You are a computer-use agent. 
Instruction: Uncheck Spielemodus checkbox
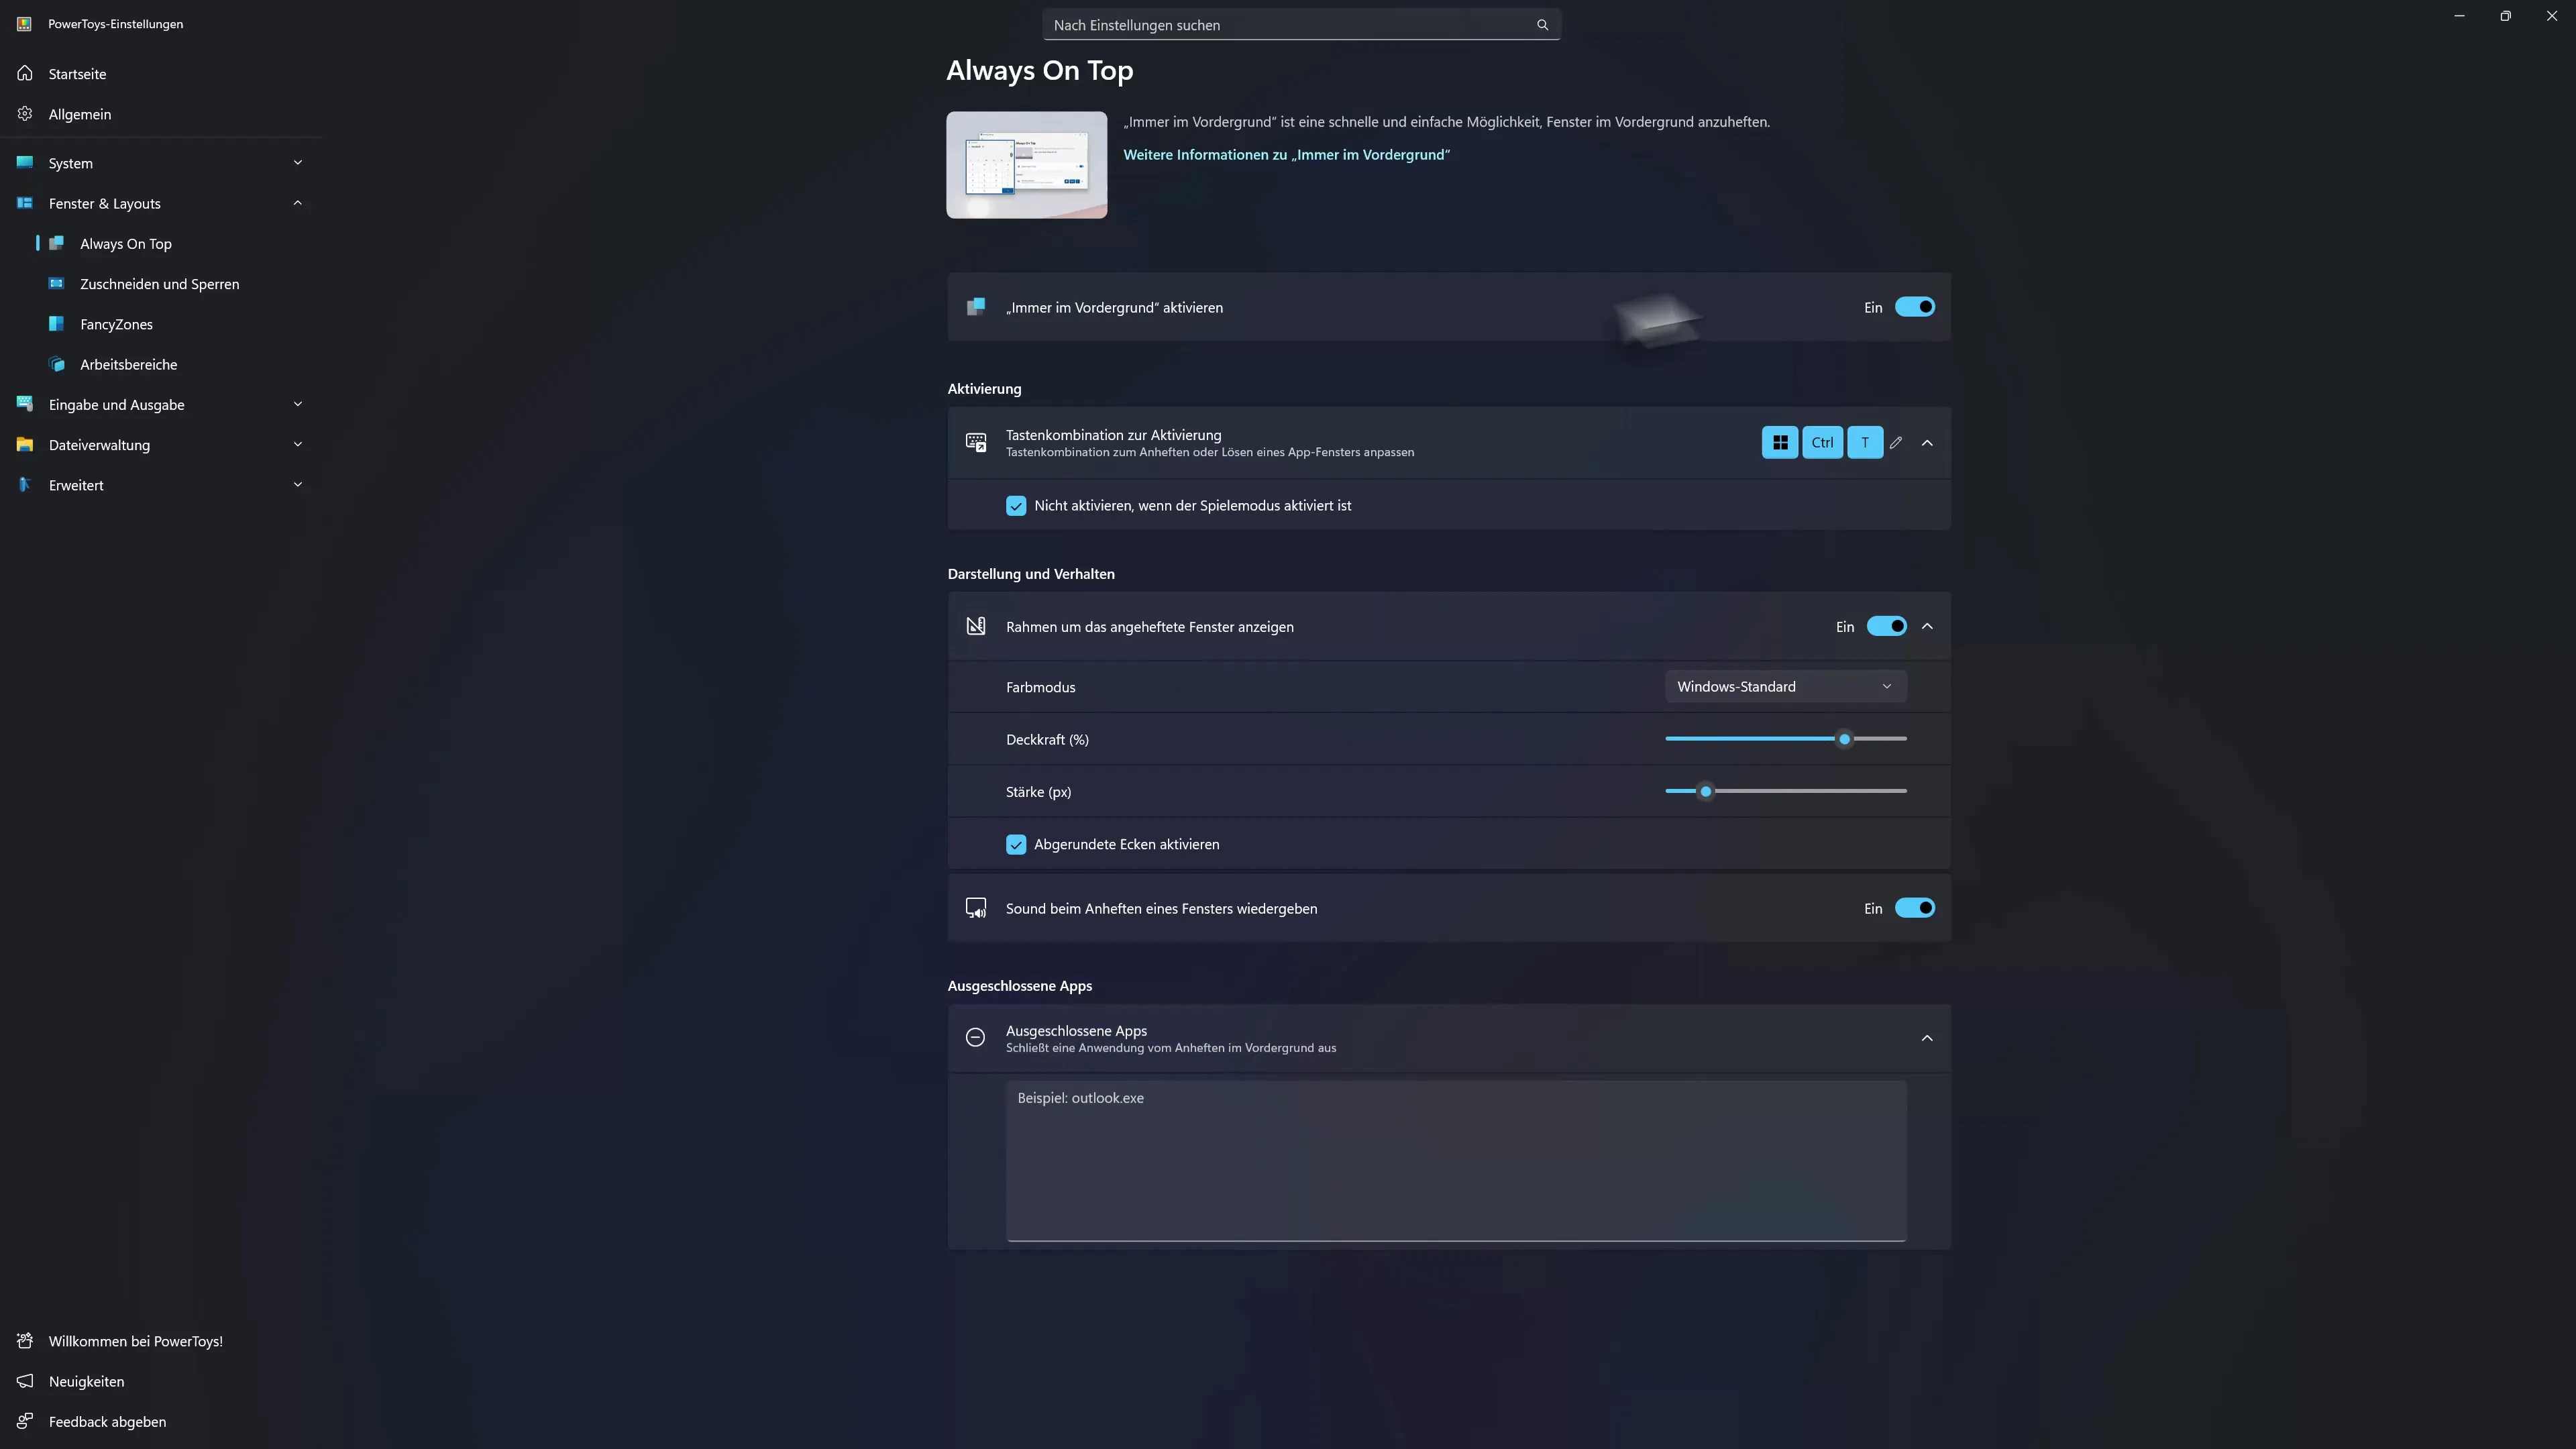coord(1016,506)
